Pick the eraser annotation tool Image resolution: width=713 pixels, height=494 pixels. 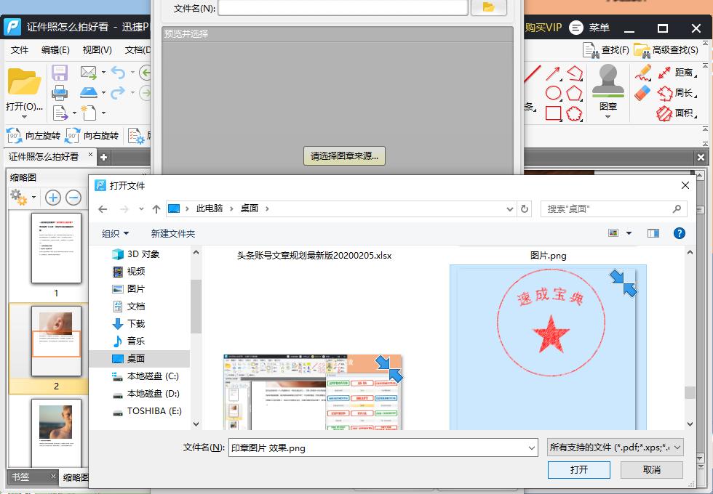click(642, 93)
